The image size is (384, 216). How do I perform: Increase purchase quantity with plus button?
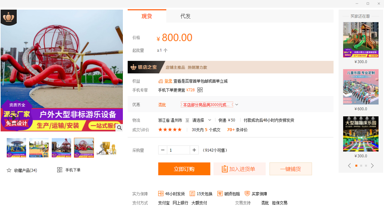(x=194, y=150)
